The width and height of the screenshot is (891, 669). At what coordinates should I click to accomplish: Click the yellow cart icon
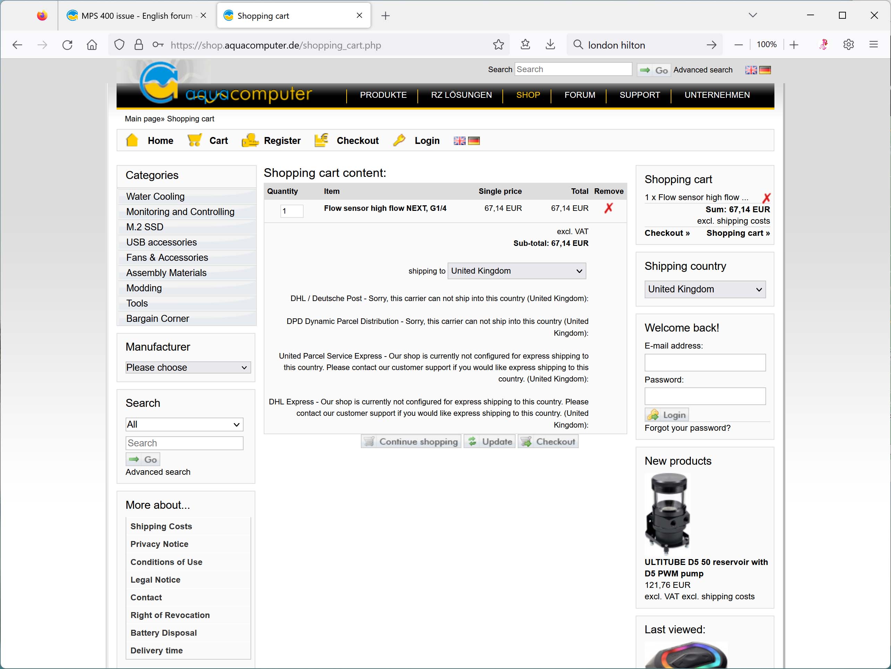[195, 140]
